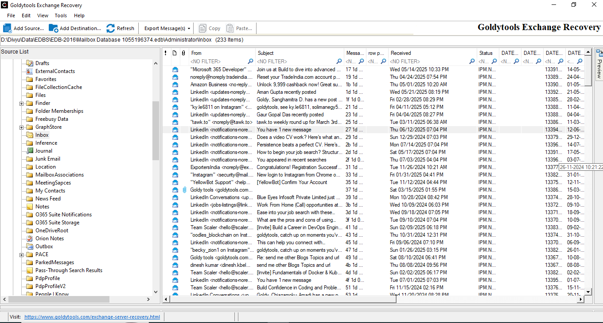Click the Received filter input field
Image resolution: width=603 pixels, height=323 pixels.
(x=428, y=62)
